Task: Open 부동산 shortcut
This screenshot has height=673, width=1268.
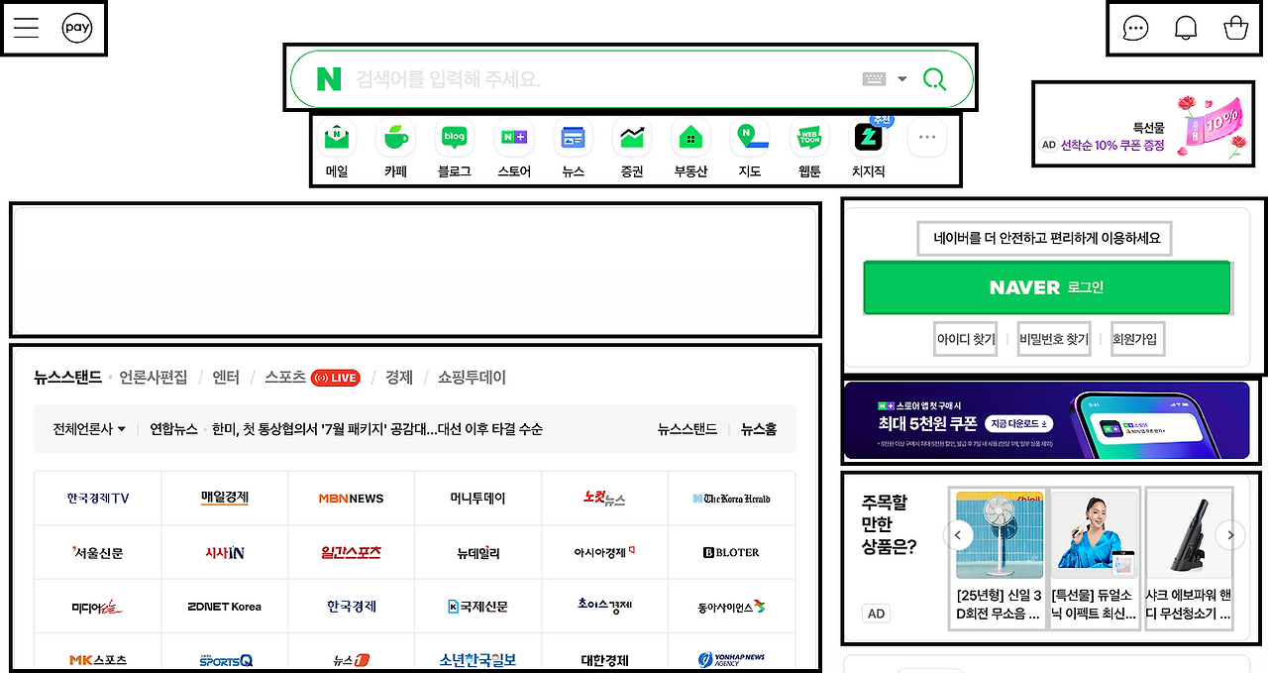Action: pyautogui.click(x=690, y=151)
